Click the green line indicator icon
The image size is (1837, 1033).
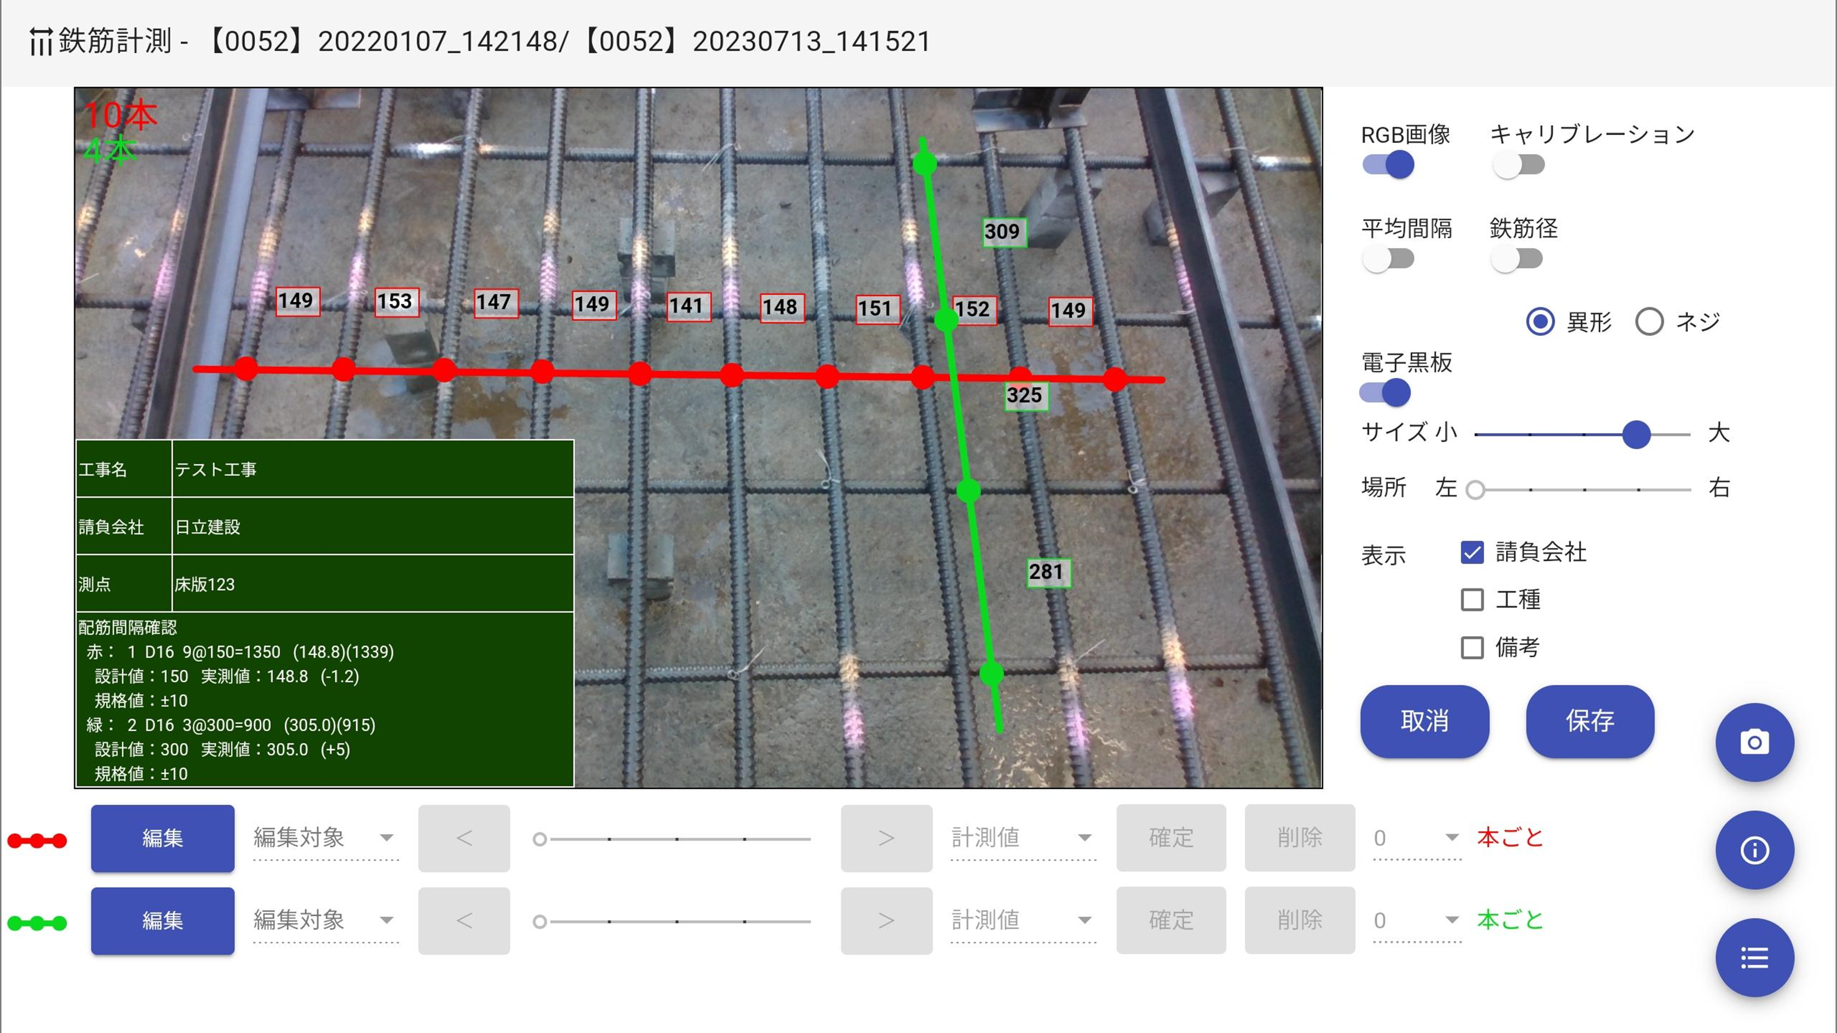pos(37,923)
